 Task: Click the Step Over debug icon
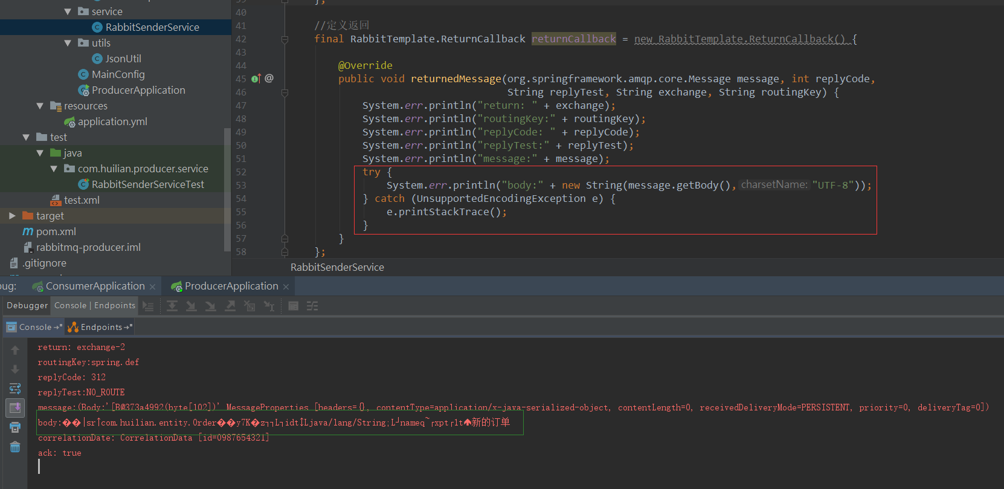tap(172, 306)
